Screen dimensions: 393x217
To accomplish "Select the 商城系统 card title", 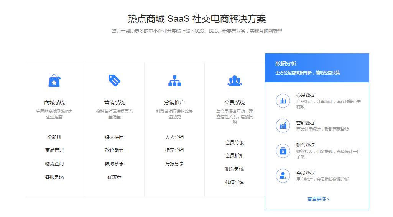I will click(x=54, y=103).
